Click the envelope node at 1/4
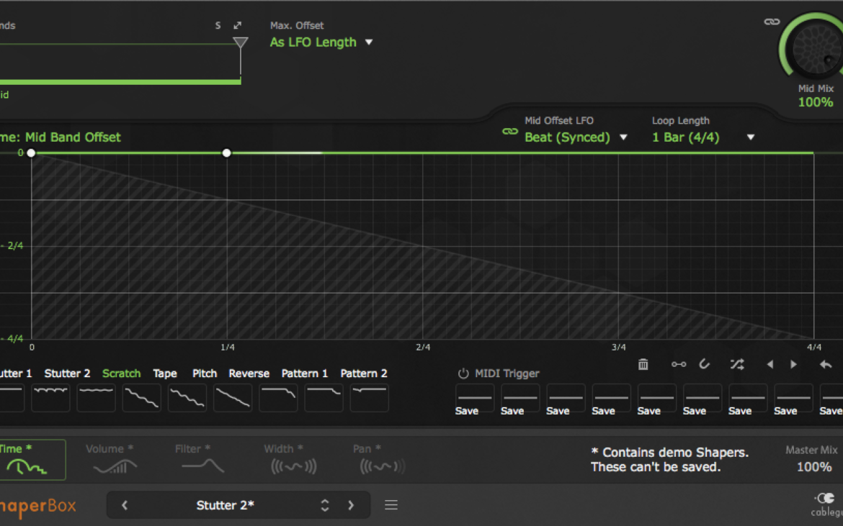Viewport: 843px width, 526px height. 227,153
